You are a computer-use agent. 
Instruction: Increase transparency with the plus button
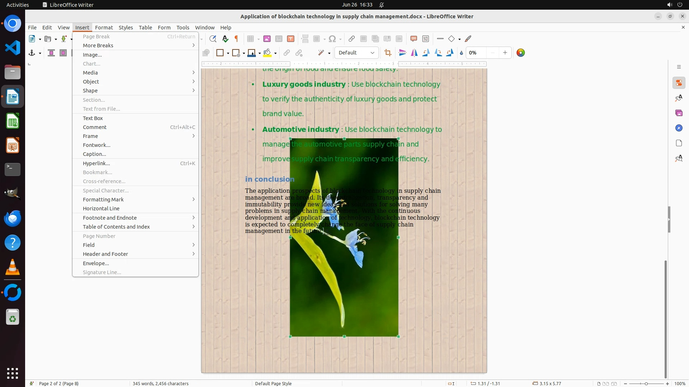[505, 53]
